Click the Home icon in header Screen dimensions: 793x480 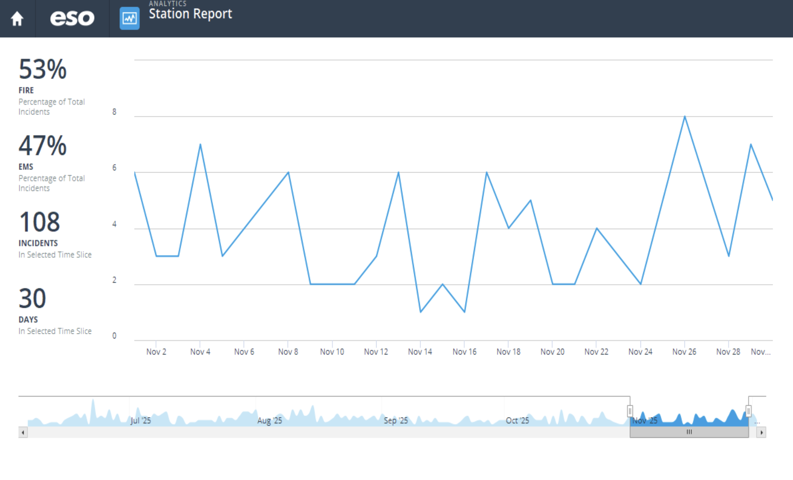tap(17, 18)
